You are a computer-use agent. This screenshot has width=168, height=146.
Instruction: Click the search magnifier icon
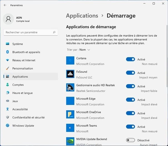pos(54,32)
